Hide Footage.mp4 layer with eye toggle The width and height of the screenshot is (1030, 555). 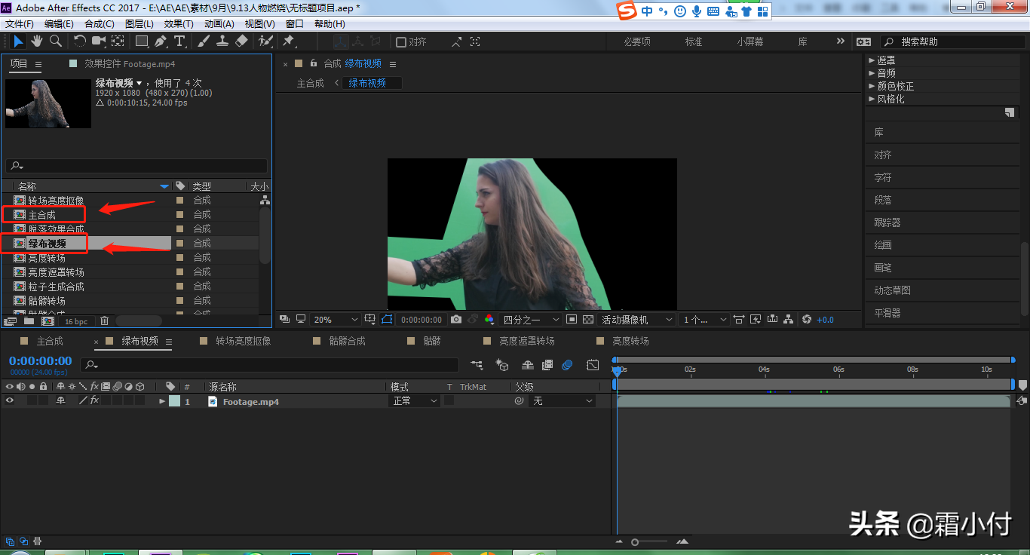[10, 401]
